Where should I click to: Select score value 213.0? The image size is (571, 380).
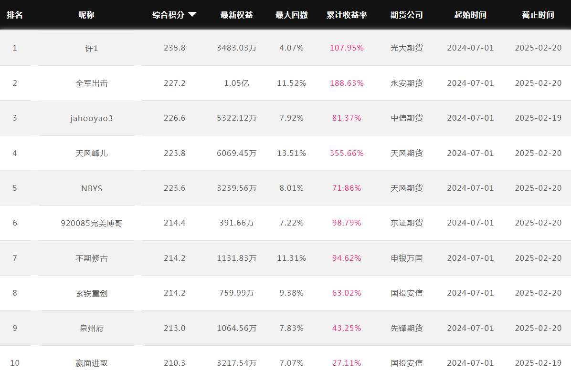tap(175, 329)
